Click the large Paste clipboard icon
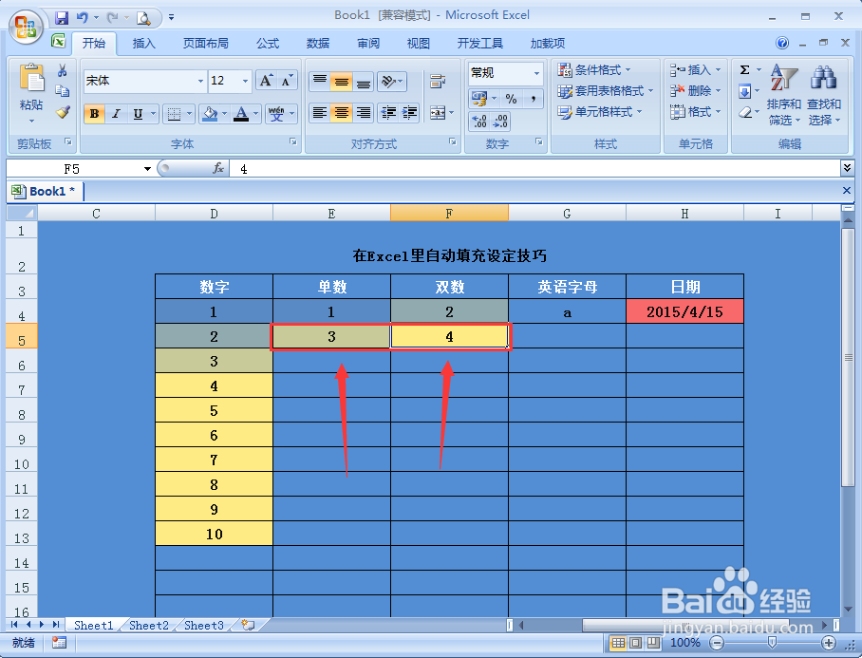 (31, 78)
